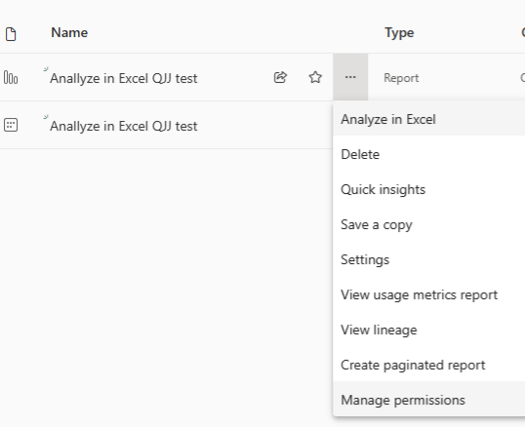
Task: Share the Anallyze in Excel QJJ test report
Action: tap(280, 77)
